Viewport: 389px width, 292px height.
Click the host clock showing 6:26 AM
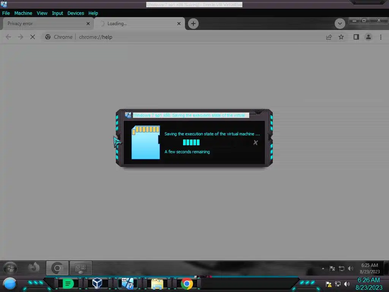coord(369,284)
